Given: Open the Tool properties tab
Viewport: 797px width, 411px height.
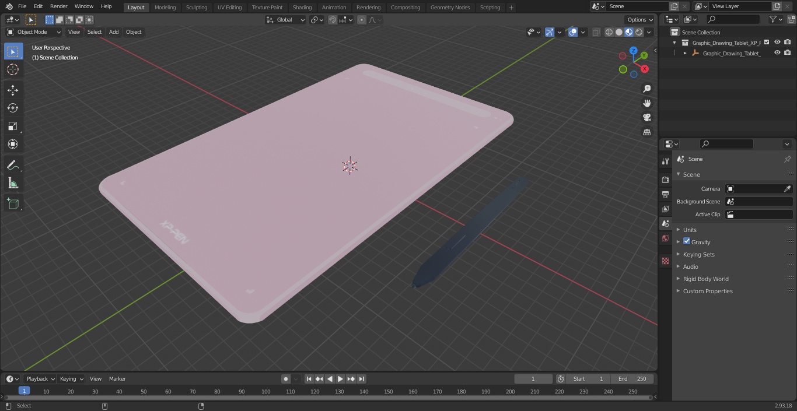Looking at the screenshot, I should [665, 161].
